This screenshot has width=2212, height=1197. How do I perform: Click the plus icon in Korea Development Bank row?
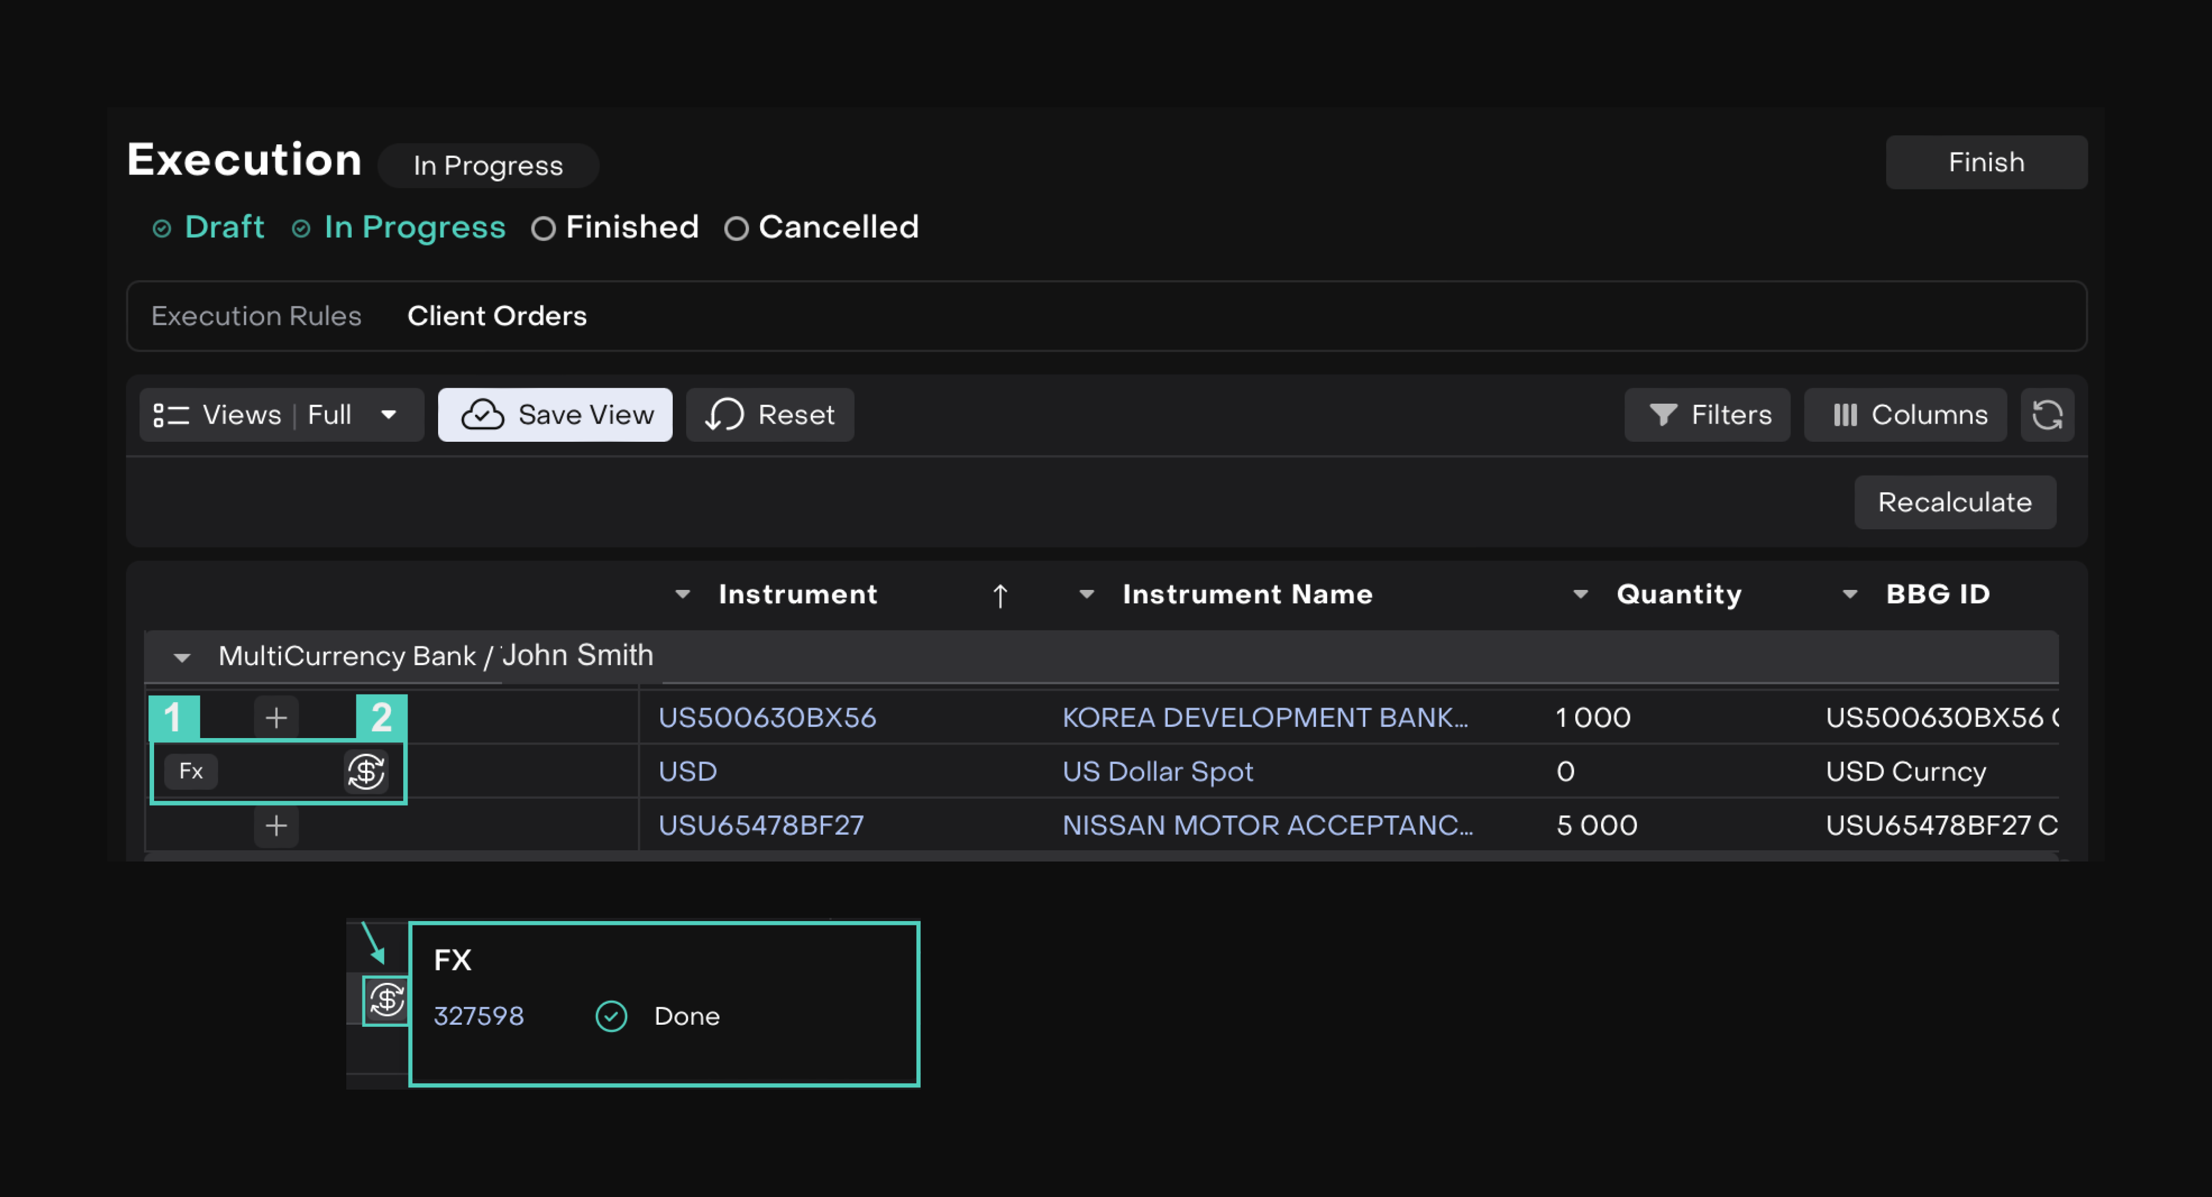pyautogui.click(x=275, y=718)
